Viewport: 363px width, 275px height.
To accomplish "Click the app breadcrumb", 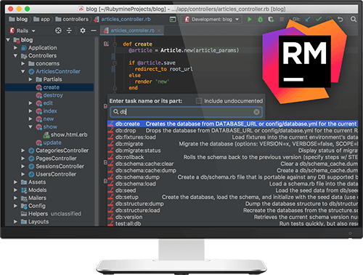I will coord(41,19).
